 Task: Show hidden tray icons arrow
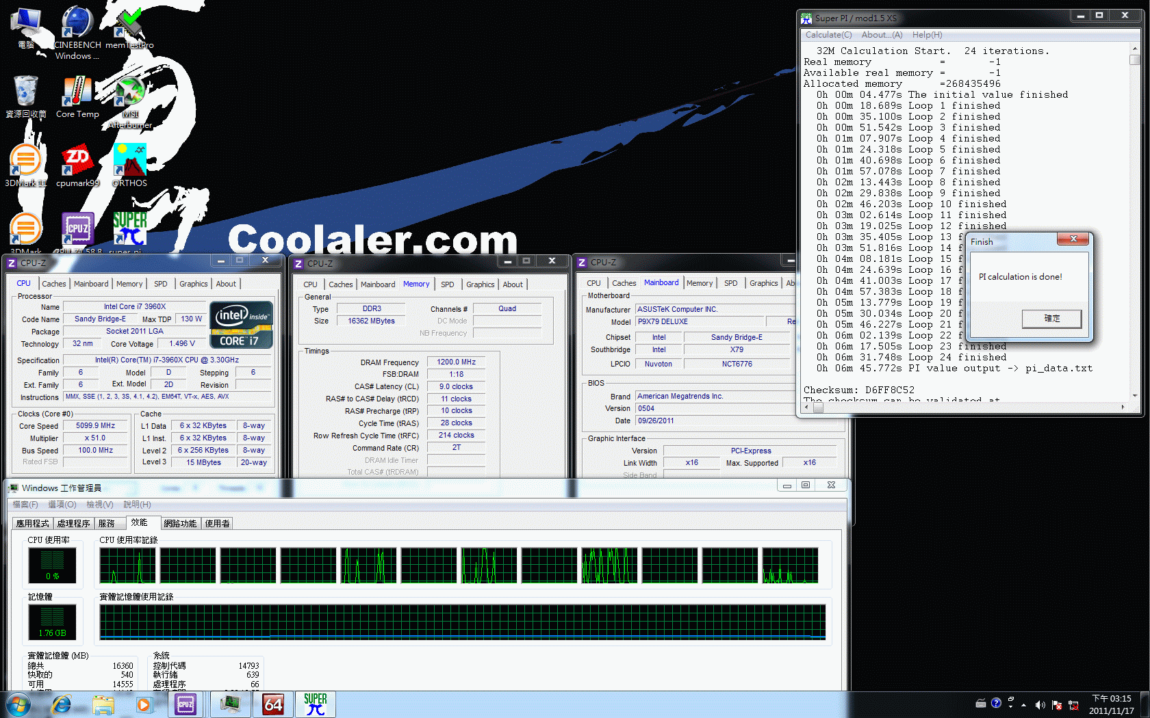[x=1023, y=704]
